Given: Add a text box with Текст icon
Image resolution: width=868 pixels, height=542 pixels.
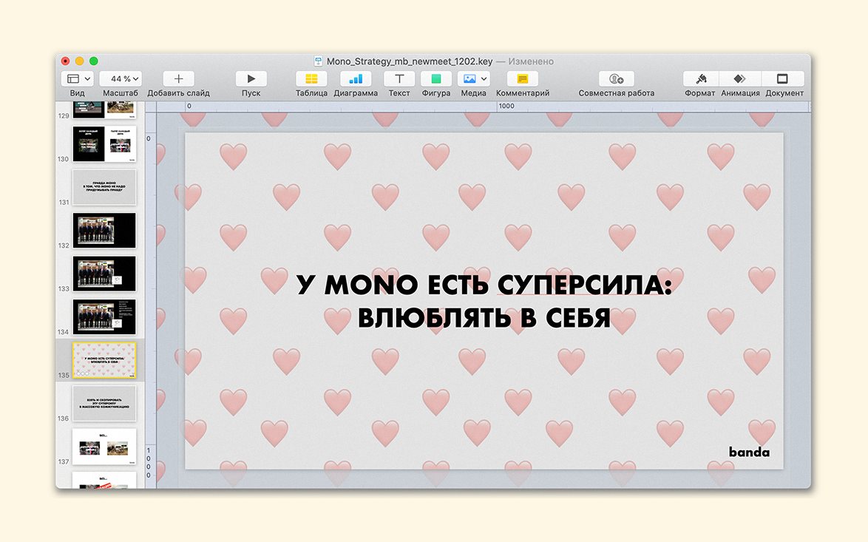Looking at the screenshot, I should [399, 78].
